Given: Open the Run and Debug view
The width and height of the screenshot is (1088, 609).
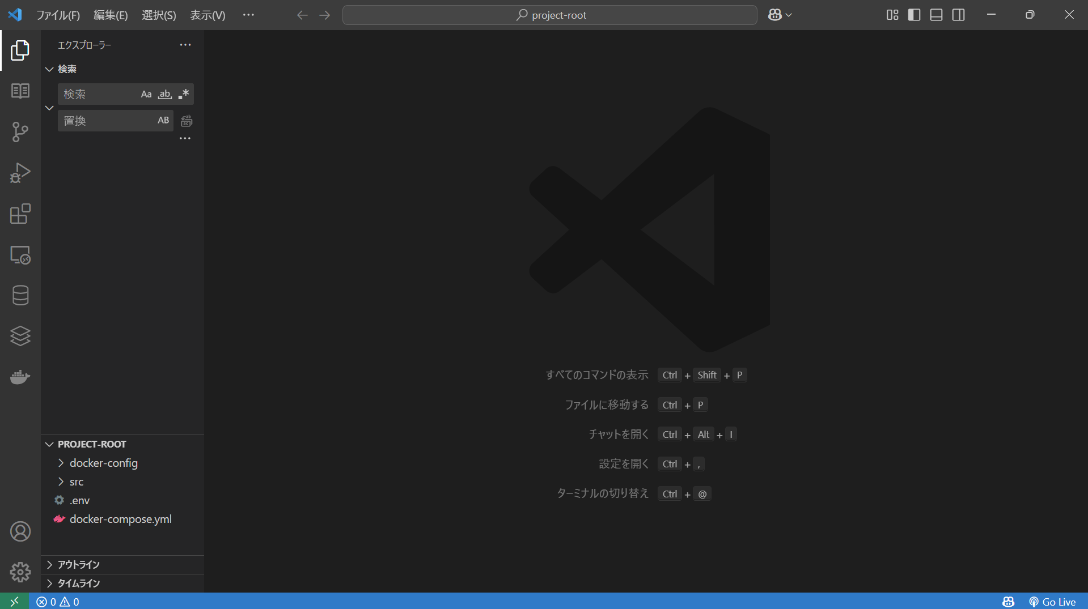Looking at the screenshot, I should pos(20,173).
